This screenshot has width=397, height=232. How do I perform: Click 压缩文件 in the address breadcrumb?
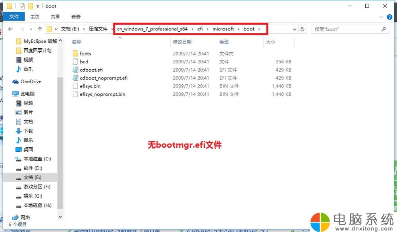click(98, 29)
